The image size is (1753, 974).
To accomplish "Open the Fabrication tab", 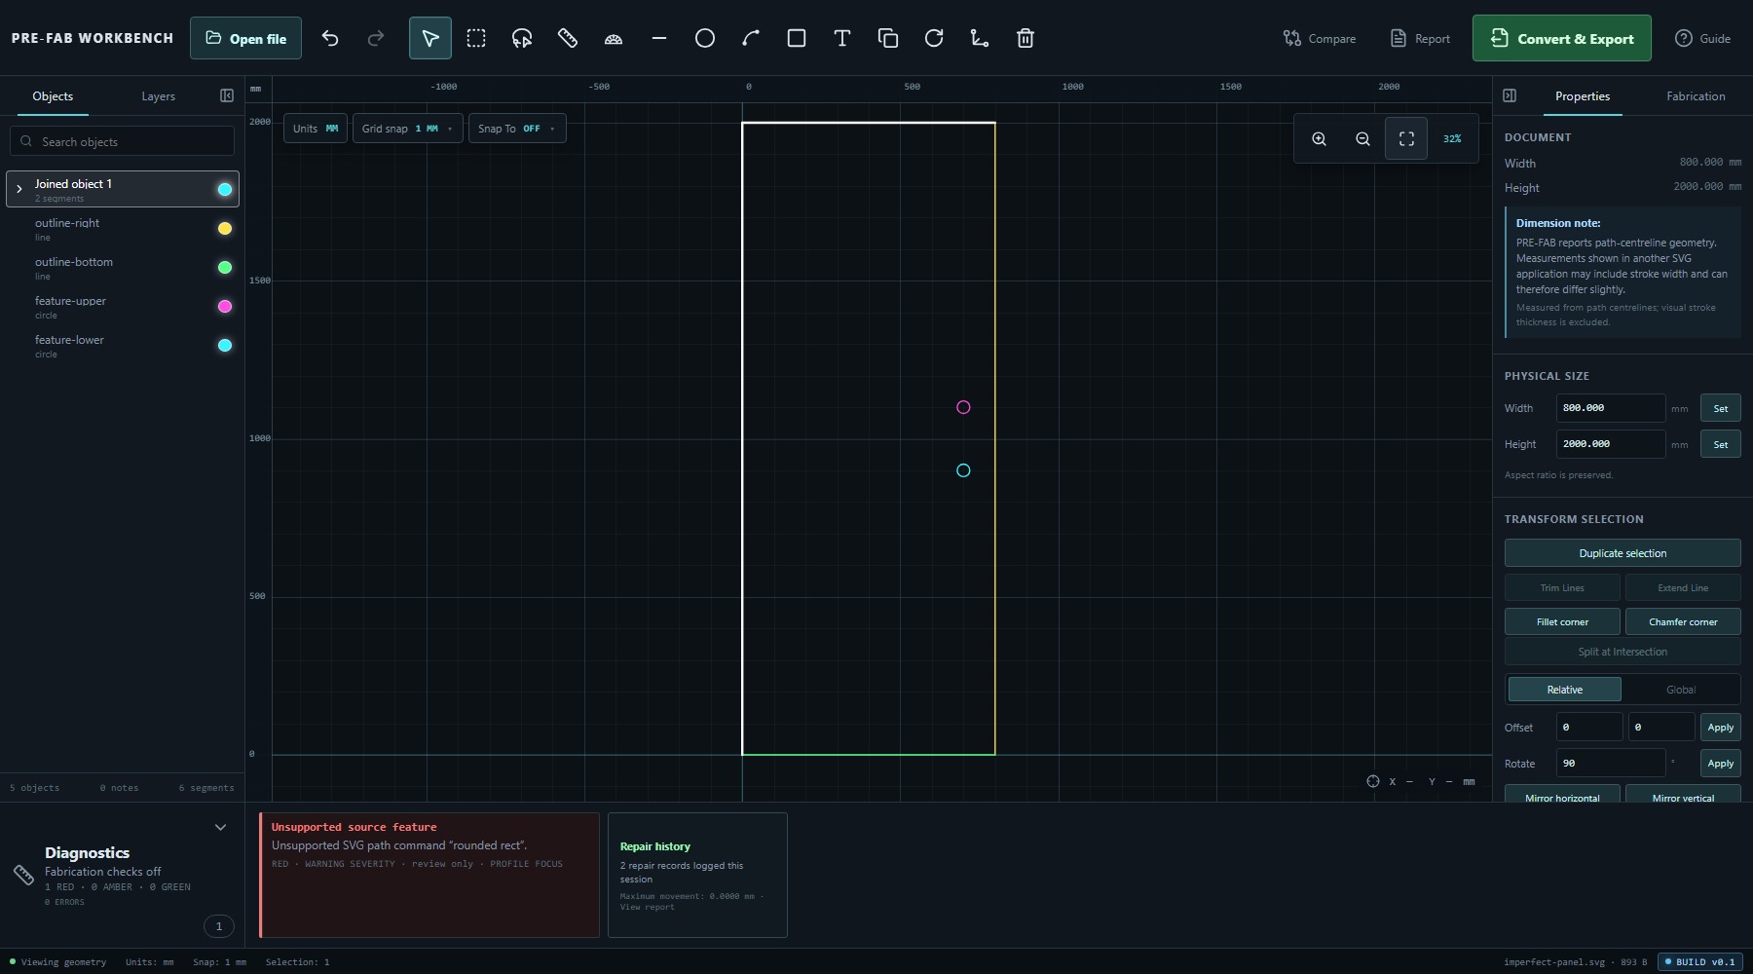I will 1696,96.
